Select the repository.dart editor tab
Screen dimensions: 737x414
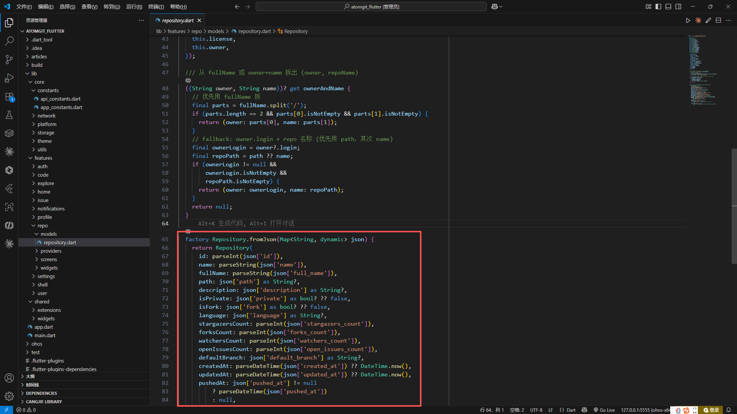[178, 20]
